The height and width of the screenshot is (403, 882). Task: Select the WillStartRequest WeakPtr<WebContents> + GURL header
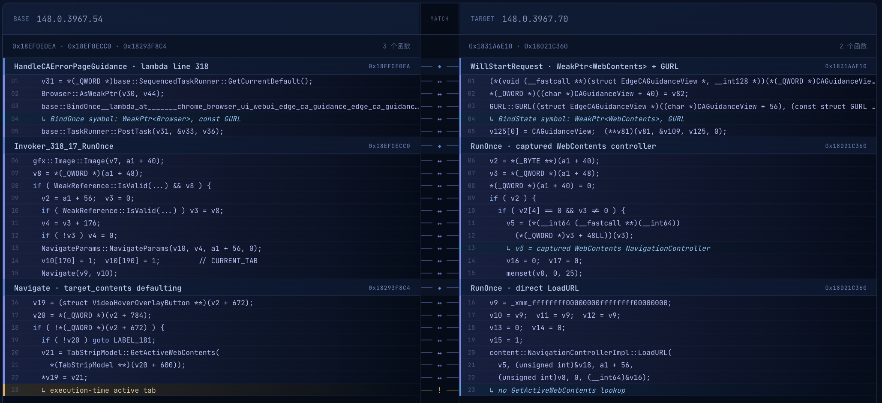(668, 66)
